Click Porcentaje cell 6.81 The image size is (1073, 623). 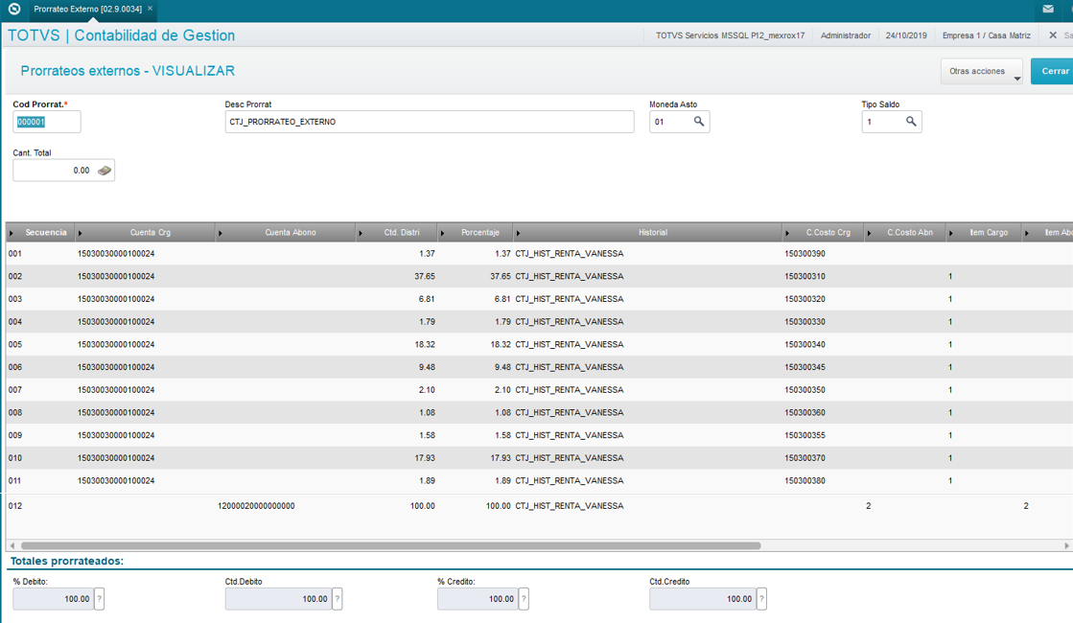[x=502, y=299]
